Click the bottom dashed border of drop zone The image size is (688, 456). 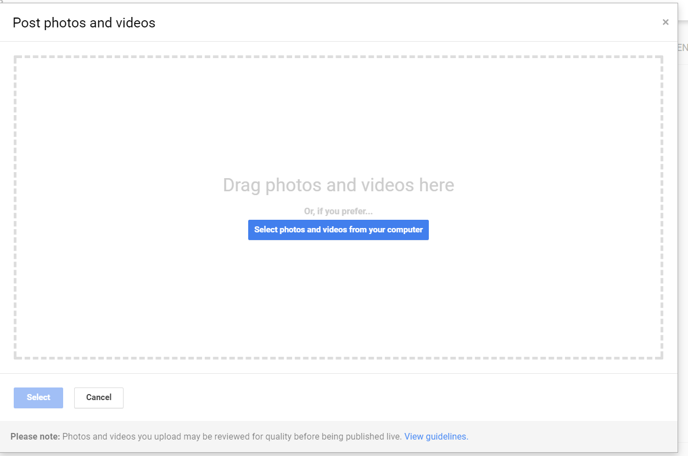point(338,358)
